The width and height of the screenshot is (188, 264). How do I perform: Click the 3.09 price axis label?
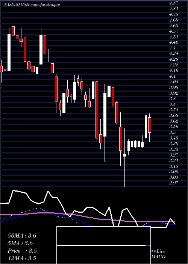(x=174, y=172)
